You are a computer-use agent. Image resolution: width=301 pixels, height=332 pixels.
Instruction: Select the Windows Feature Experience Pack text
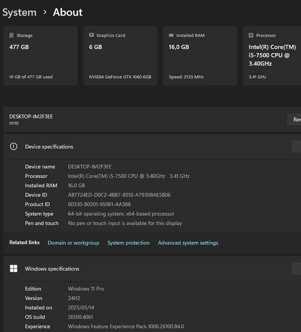[x=126, y=327]
